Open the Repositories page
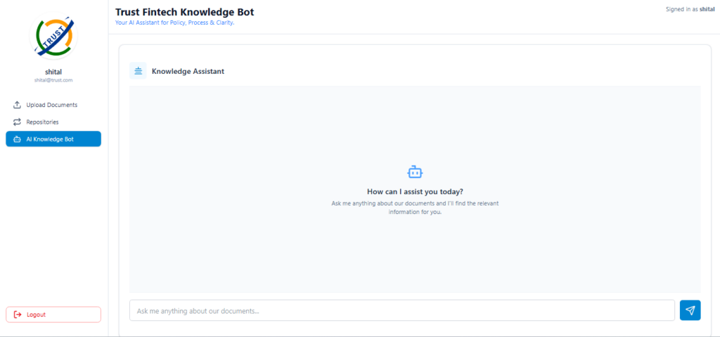This screenshot has height=337, width=720. pyautogui.click(x=53, y=122)
